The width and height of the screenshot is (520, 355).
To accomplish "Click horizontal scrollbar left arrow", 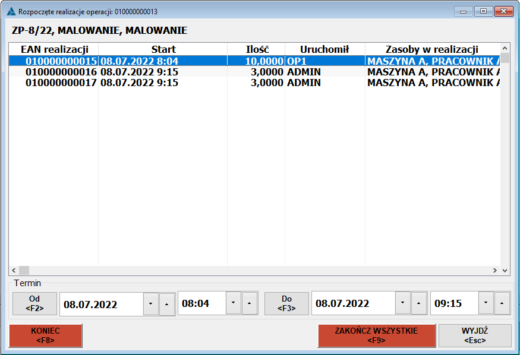I will [x=14, y=270].
